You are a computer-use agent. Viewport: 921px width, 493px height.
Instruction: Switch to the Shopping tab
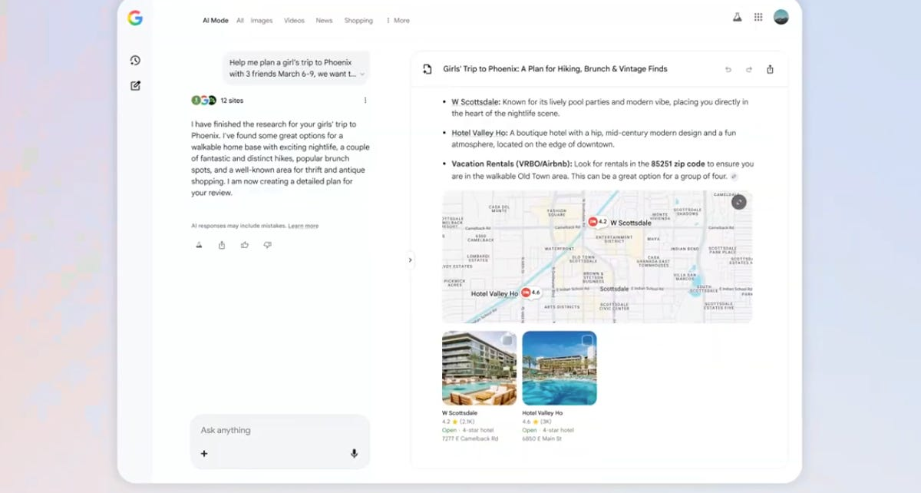(358, 21)
